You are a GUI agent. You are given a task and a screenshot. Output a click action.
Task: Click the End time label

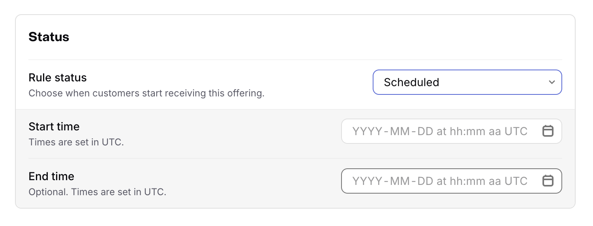51,176
